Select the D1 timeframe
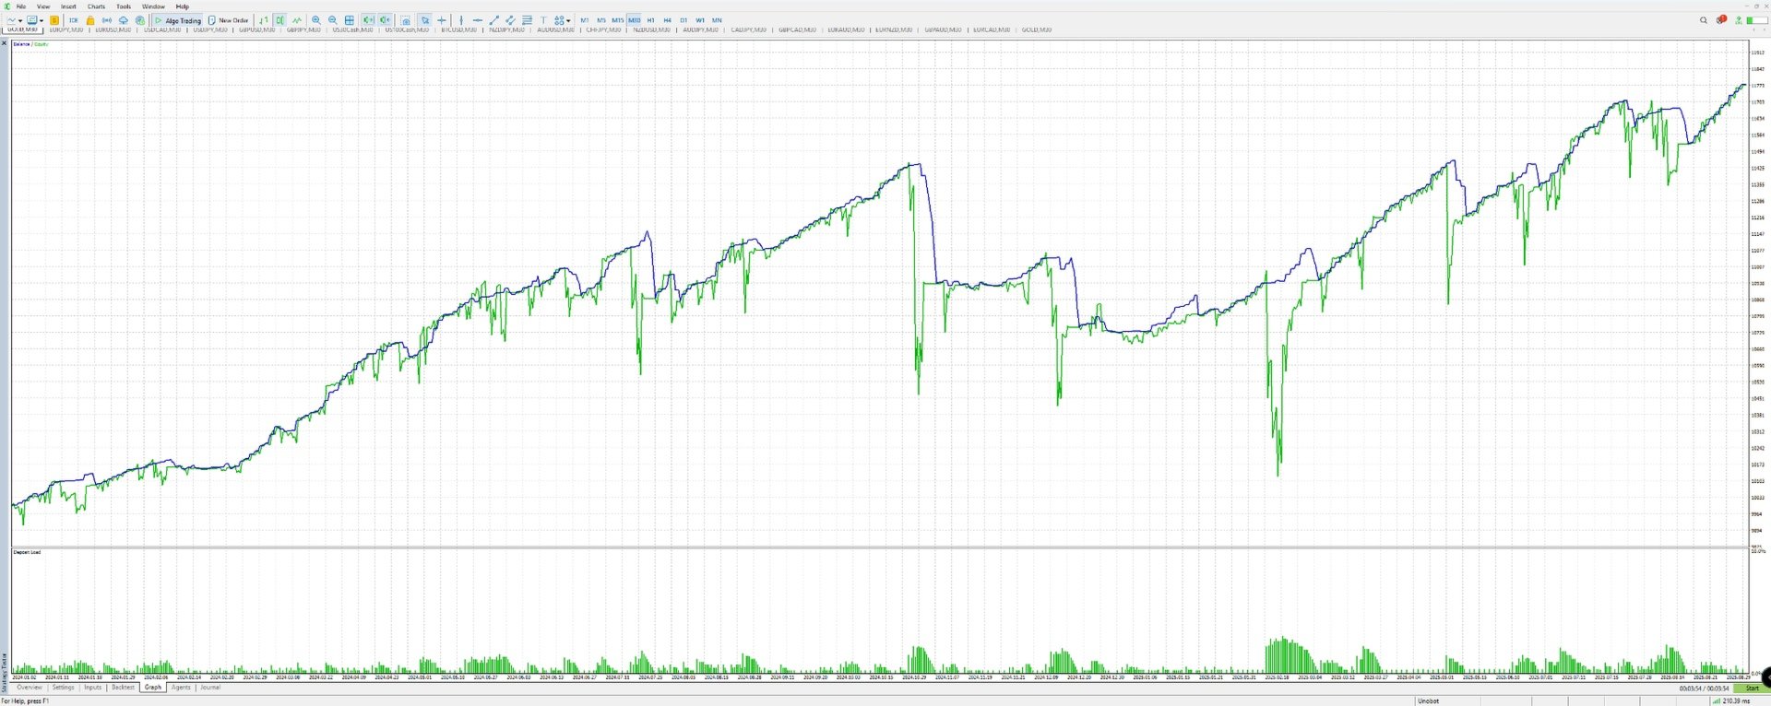This screenshot has height=706, width=1771. [x=683, y=20]
